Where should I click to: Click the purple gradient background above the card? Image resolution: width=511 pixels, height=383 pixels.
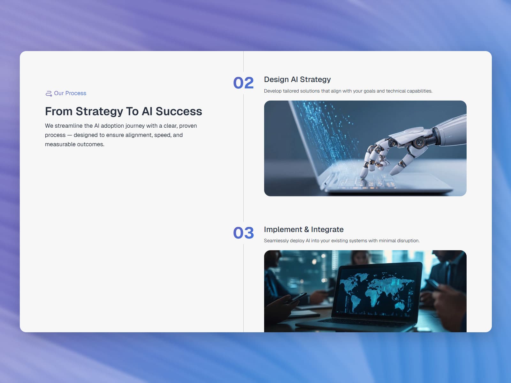click(x=256, y=26)
